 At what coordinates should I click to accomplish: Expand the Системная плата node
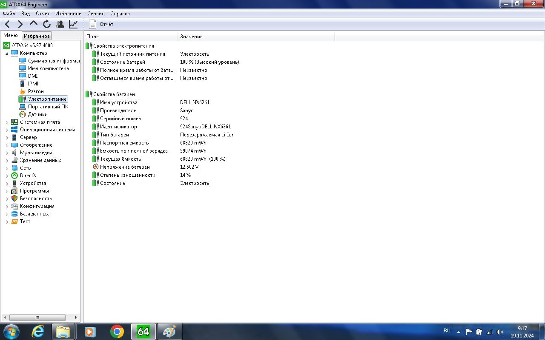[x=7, y=122]
